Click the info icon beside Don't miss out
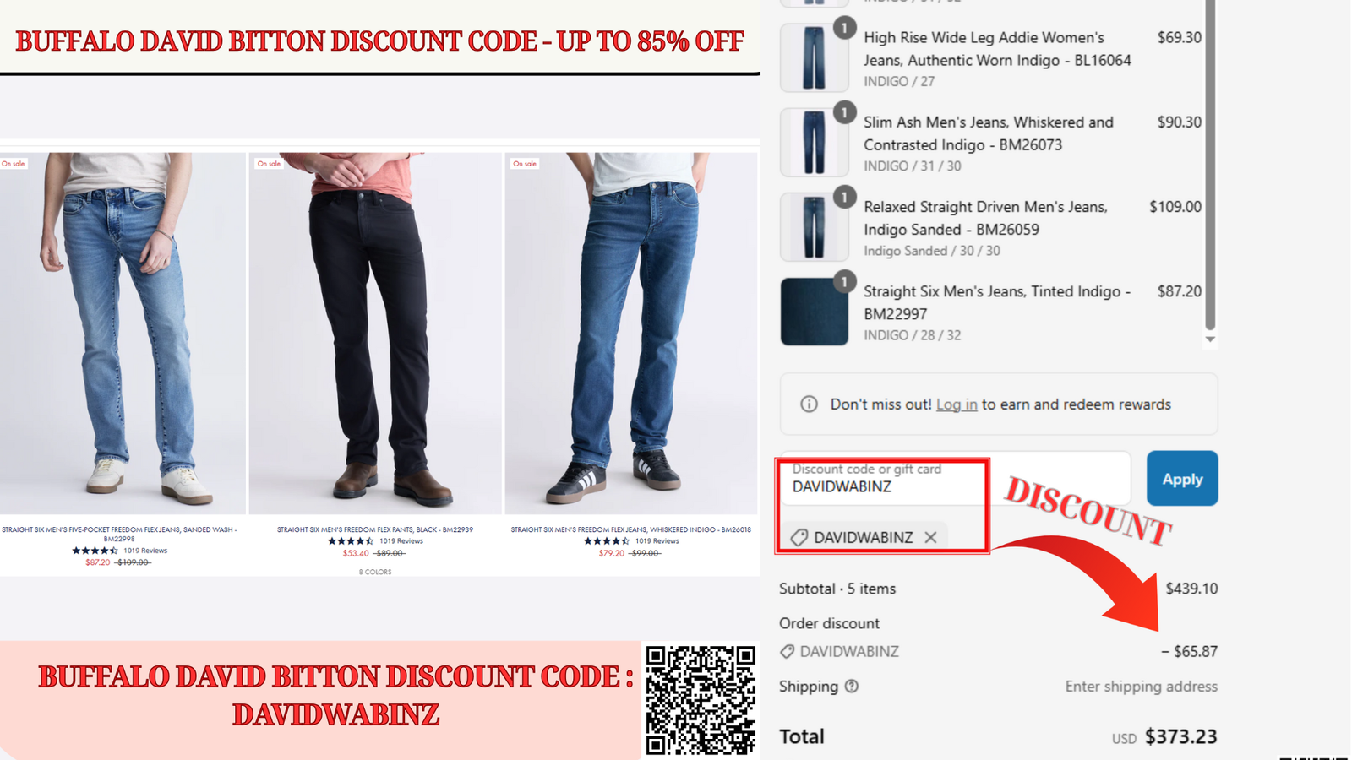This screenshot has height=760, width=1352. [809, 404]
